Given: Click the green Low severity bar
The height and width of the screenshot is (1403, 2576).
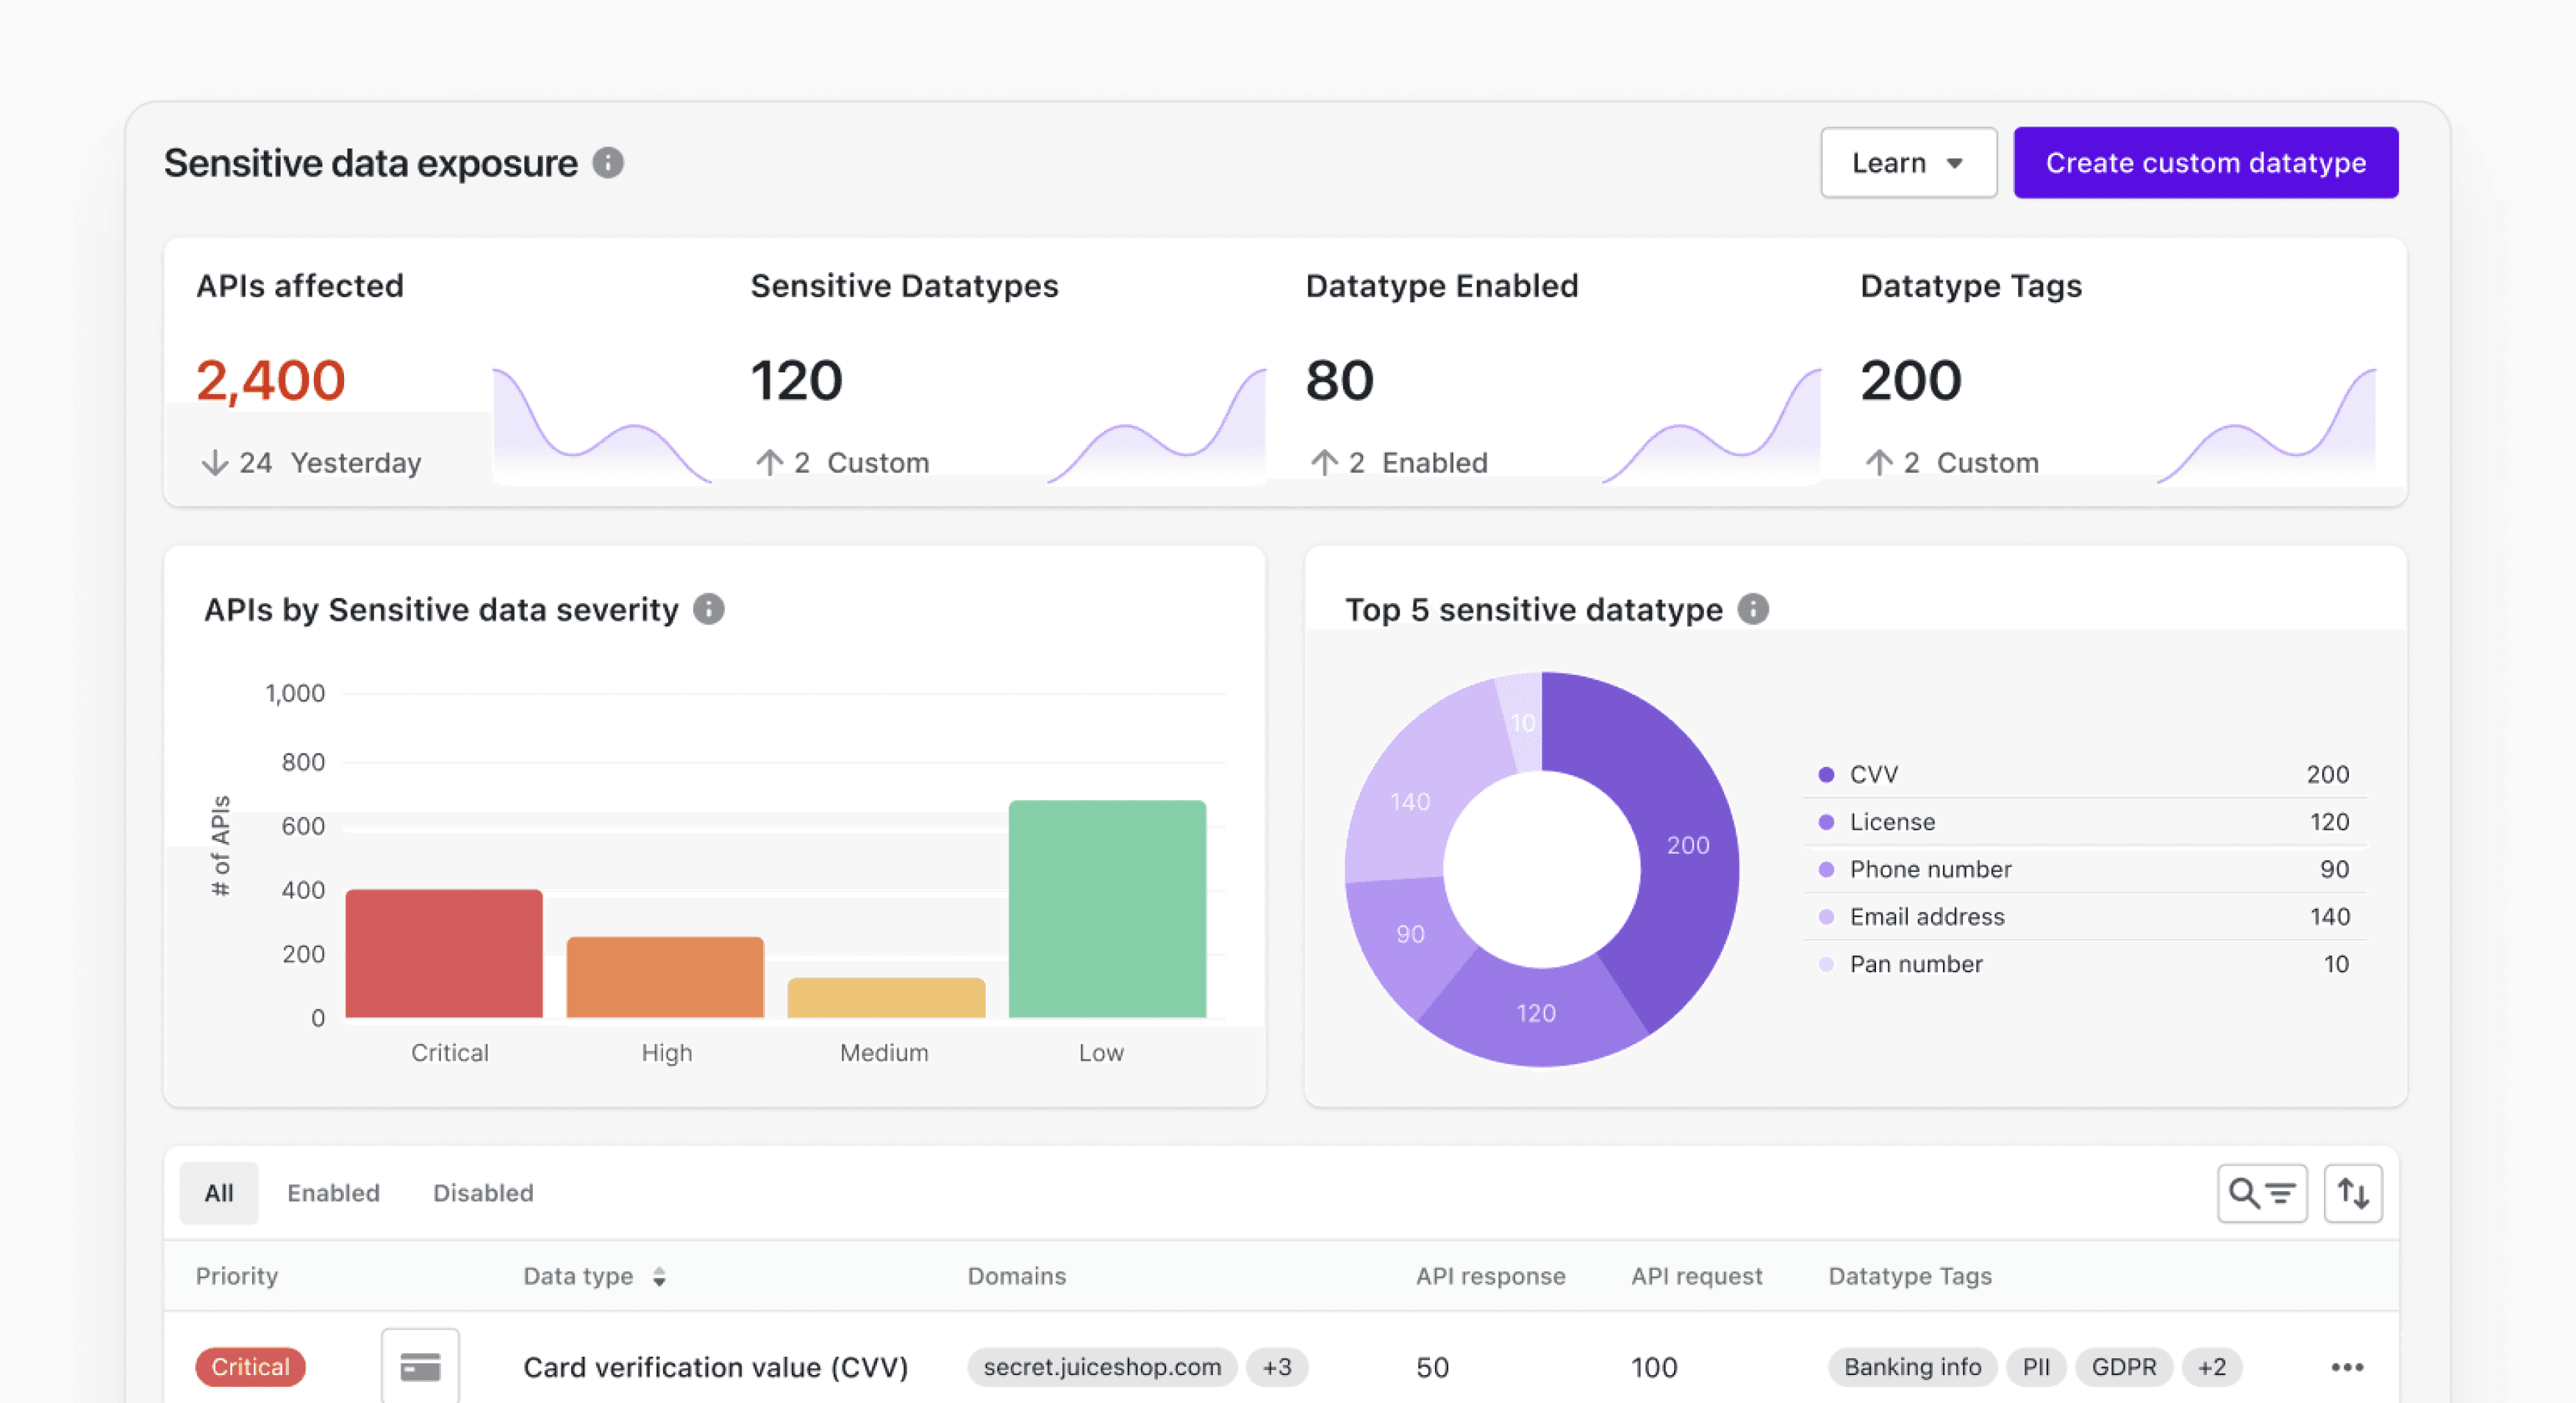Looking at the screenshot, I should (1107, 908).
